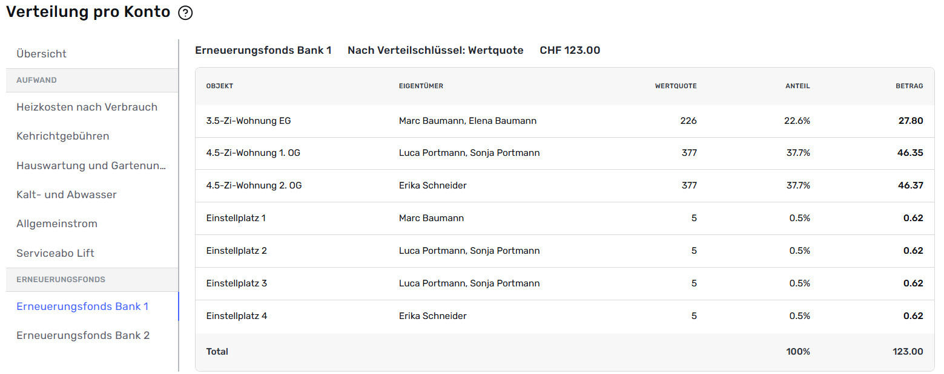Select Allgemeinstrom in the sidebar

pos(92,224)
